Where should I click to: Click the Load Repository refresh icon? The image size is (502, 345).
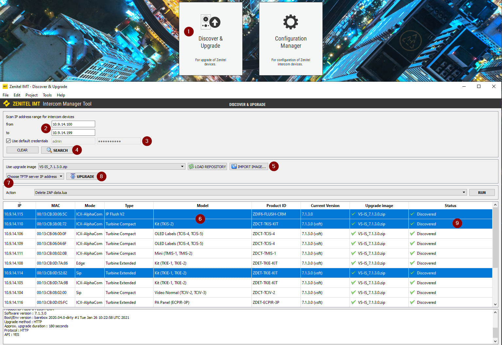pyautogui.click(x=191, y=167)
